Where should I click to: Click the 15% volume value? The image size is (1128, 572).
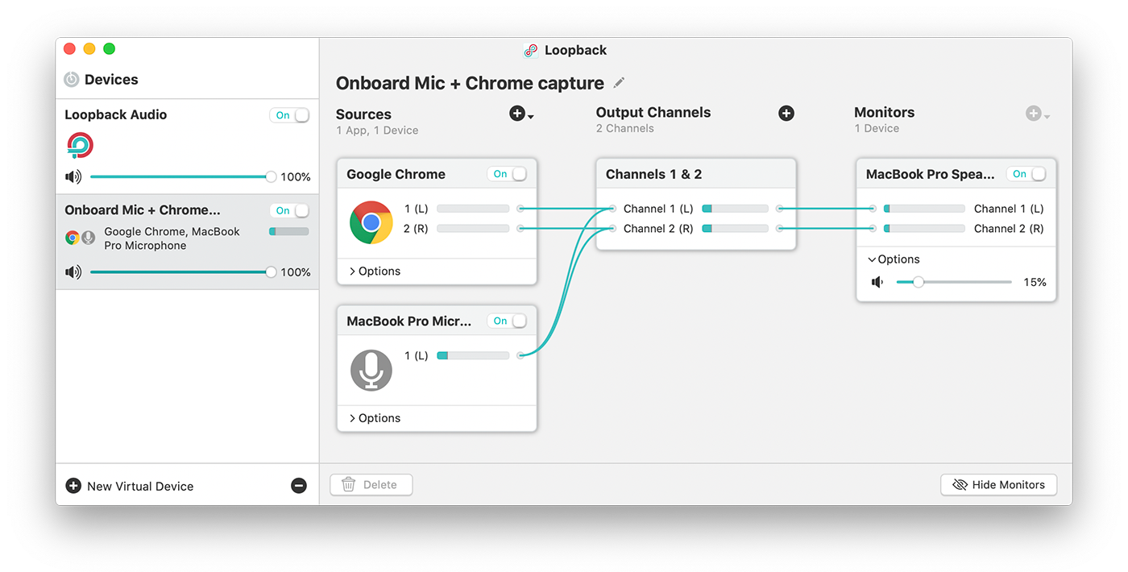pyautogui.click(x=1035, y=282)
